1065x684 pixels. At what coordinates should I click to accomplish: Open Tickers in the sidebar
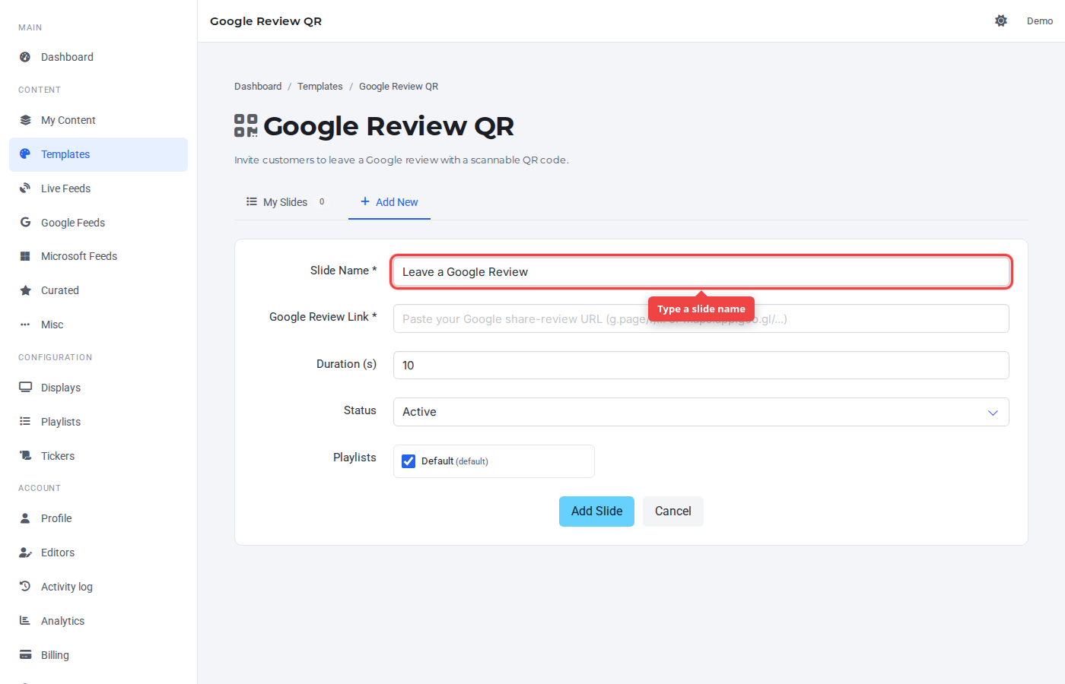[x=98, y=456]
